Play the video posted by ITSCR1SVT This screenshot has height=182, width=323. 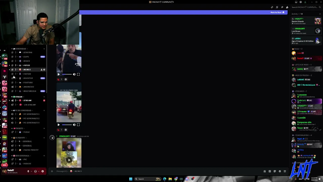[69, 160]
